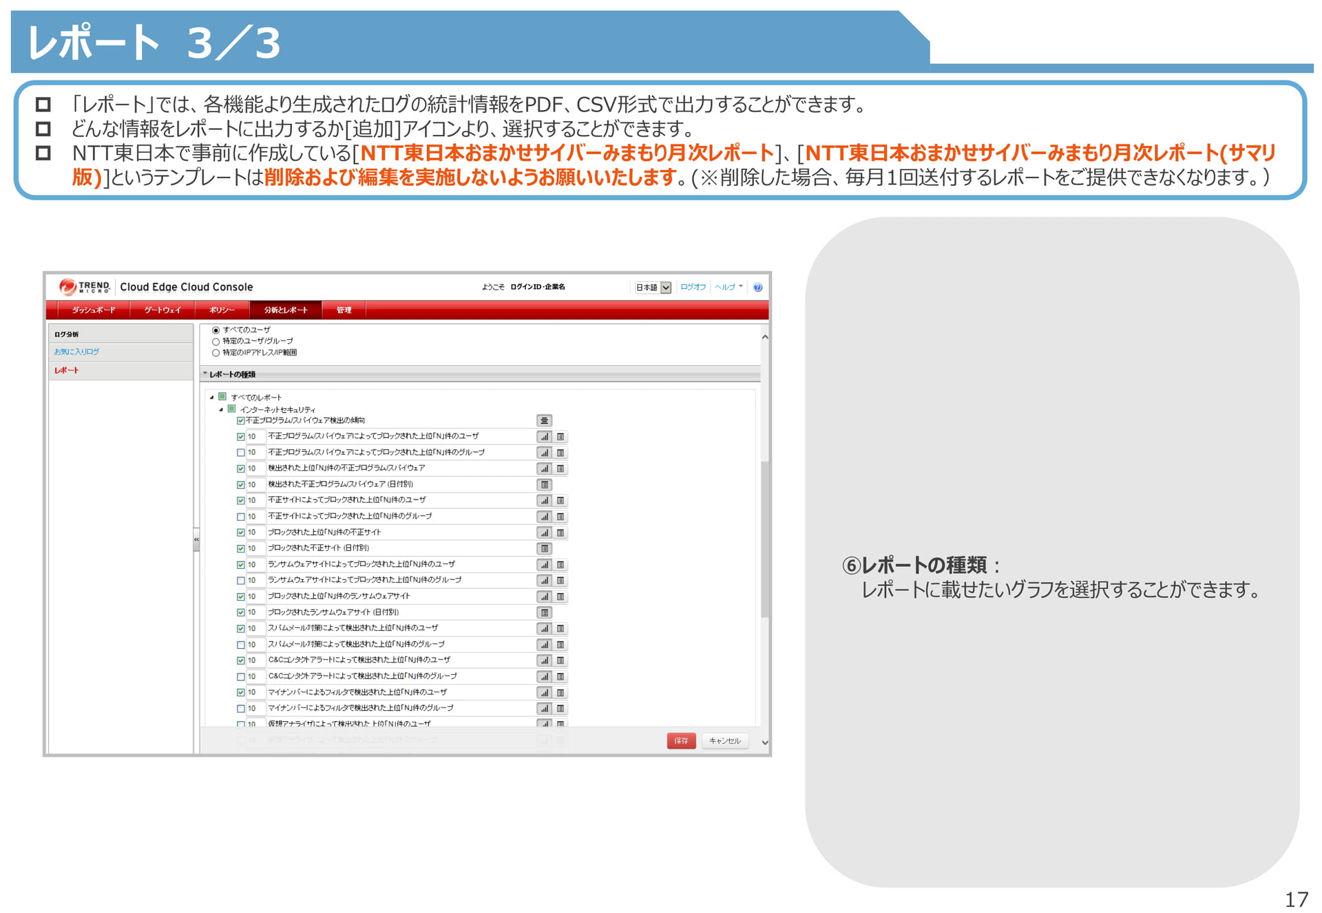Open the 管理 tab

tap(344, 310)
